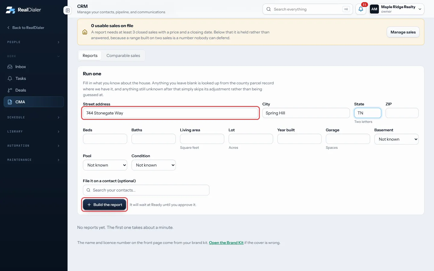Click the City field containing Spring Hill
This screenshot has height=271, width=434.
pyautogui.click(x=306, y=113)
